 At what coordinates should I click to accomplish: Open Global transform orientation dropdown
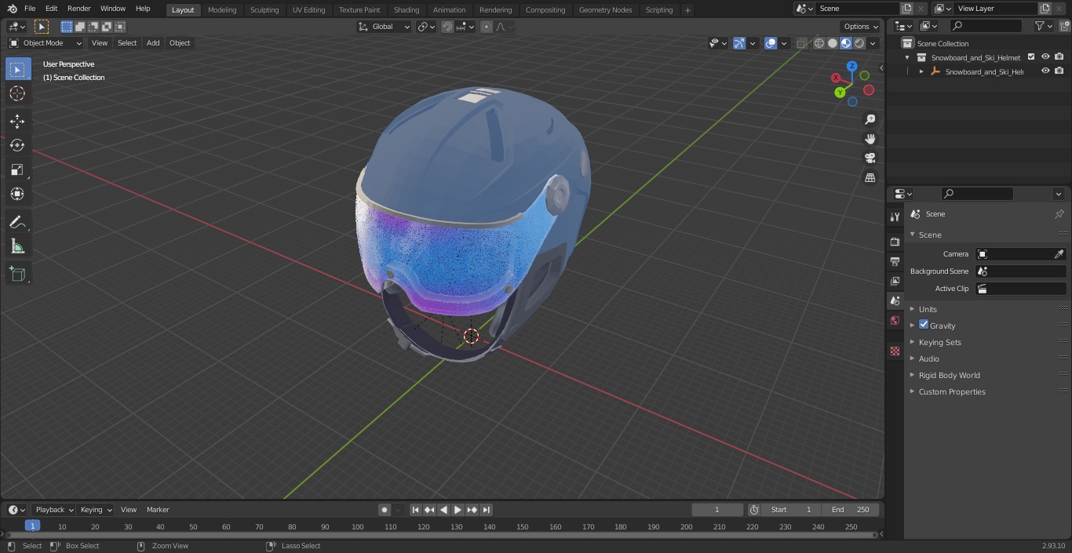384,27
